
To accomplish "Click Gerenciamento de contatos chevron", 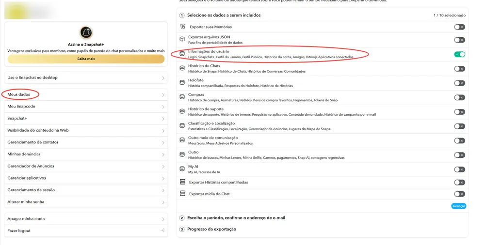I will pyautogui.click(x=163, y=143).
